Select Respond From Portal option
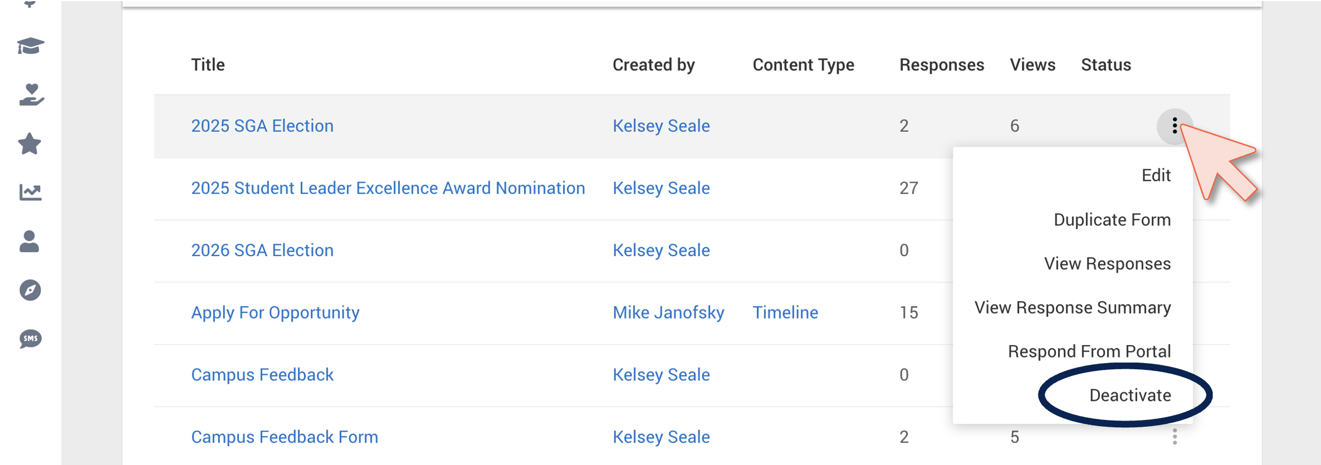The image size is (1321, 465). (x=1089, y=351)
